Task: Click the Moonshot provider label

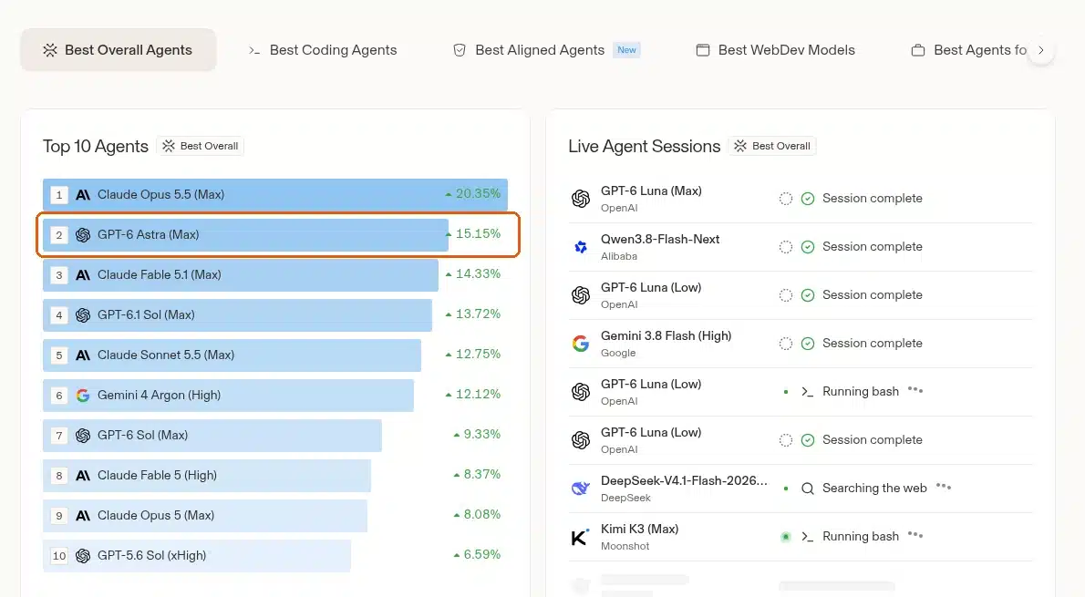Action: [625, 547]
